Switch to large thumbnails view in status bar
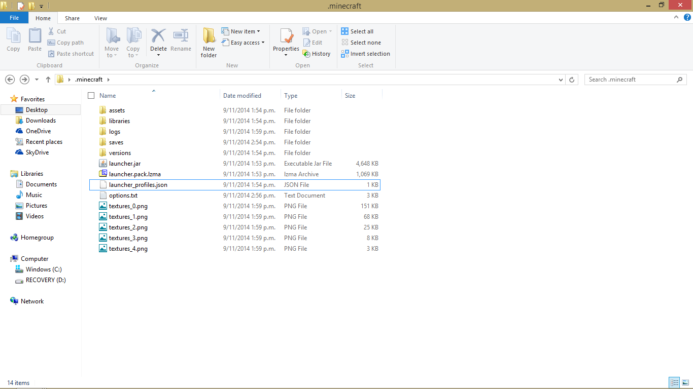 point(685,382)
